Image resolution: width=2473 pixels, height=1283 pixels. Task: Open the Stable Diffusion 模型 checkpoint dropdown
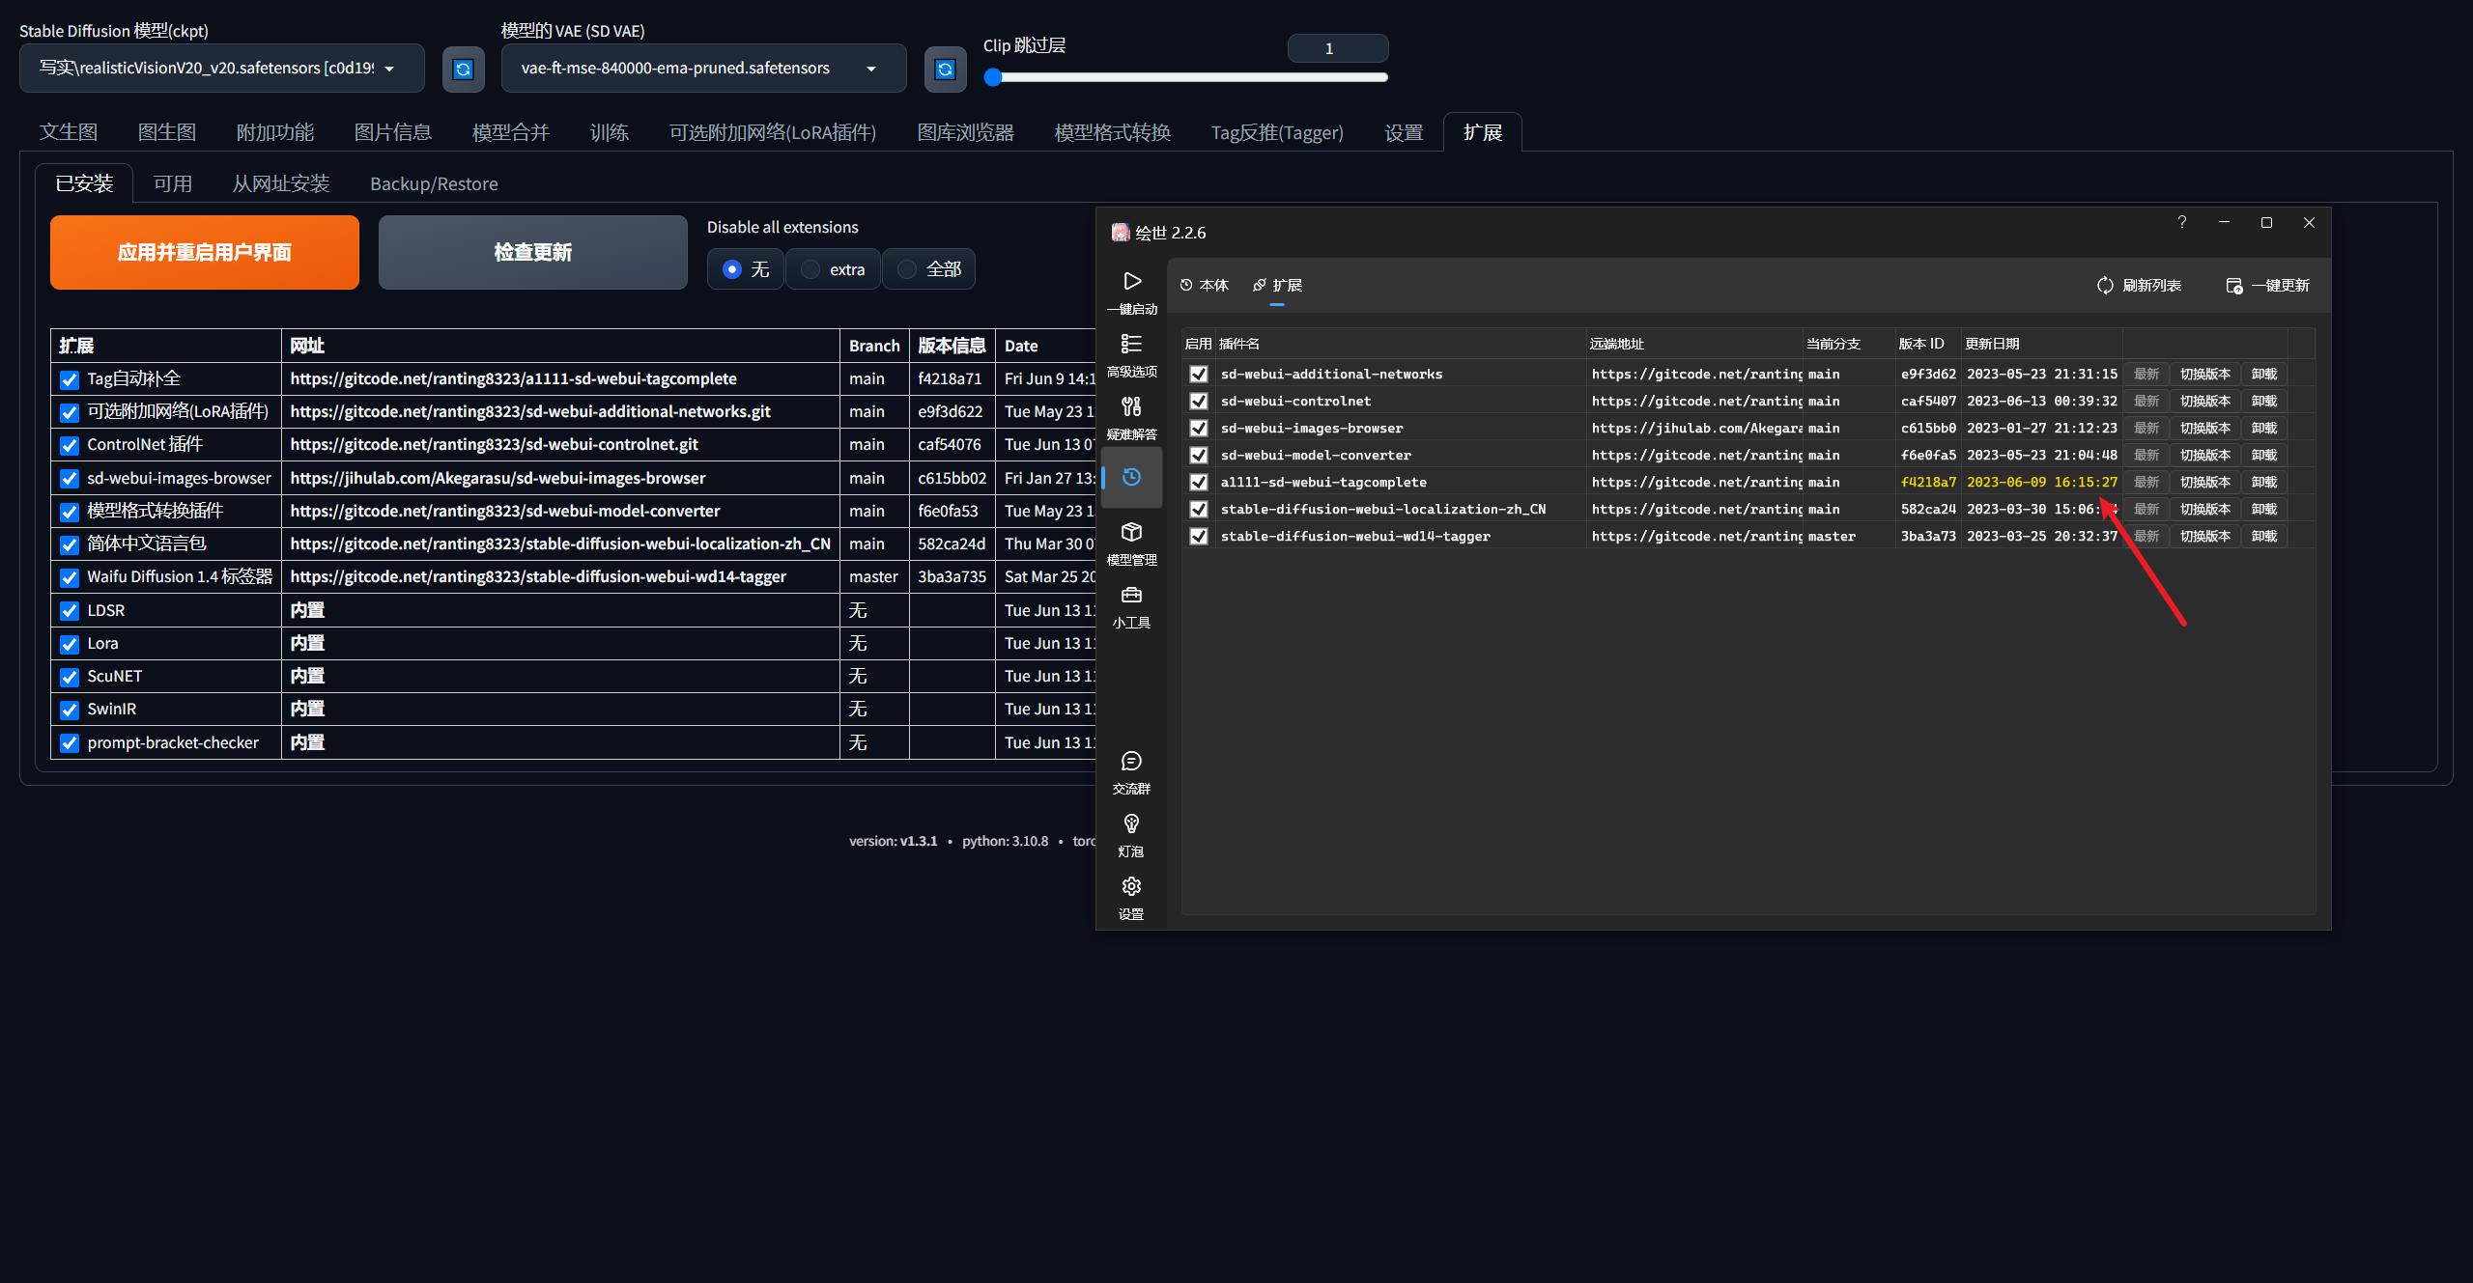(221, 69)
